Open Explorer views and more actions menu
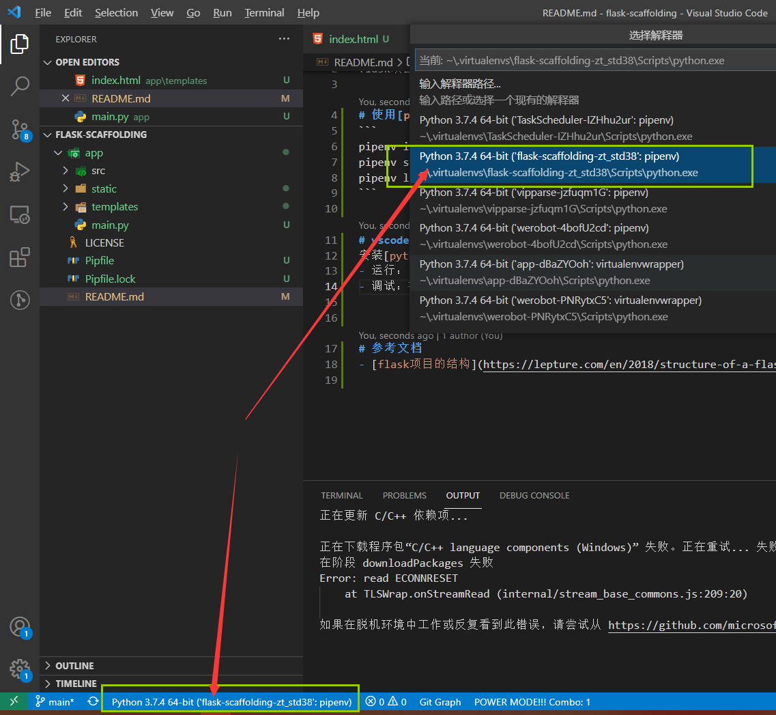 (x=284, y=39)
